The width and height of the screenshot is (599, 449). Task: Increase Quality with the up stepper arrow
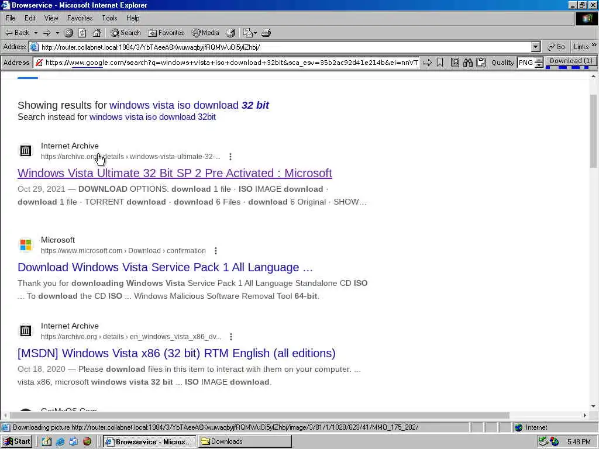click(539, 60)
